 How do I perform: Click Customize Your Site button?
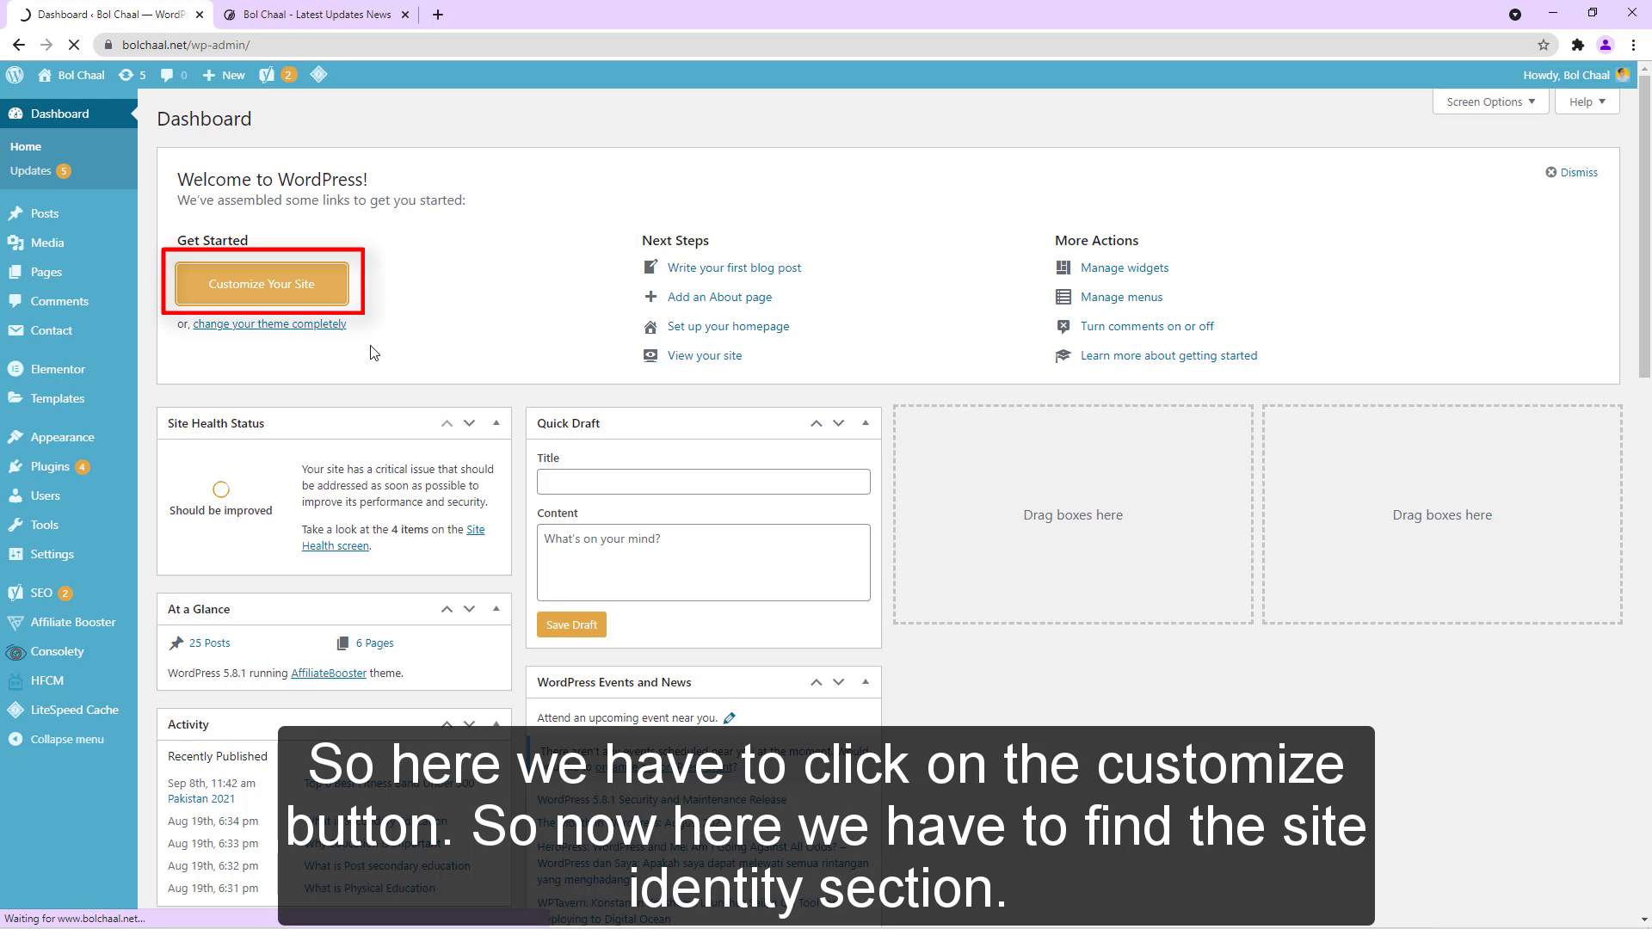(x=262, y=284)
